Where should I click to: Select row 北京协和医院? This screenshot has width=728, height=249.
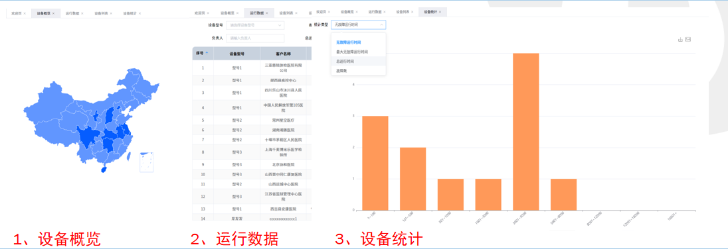[x=252, y=164]
